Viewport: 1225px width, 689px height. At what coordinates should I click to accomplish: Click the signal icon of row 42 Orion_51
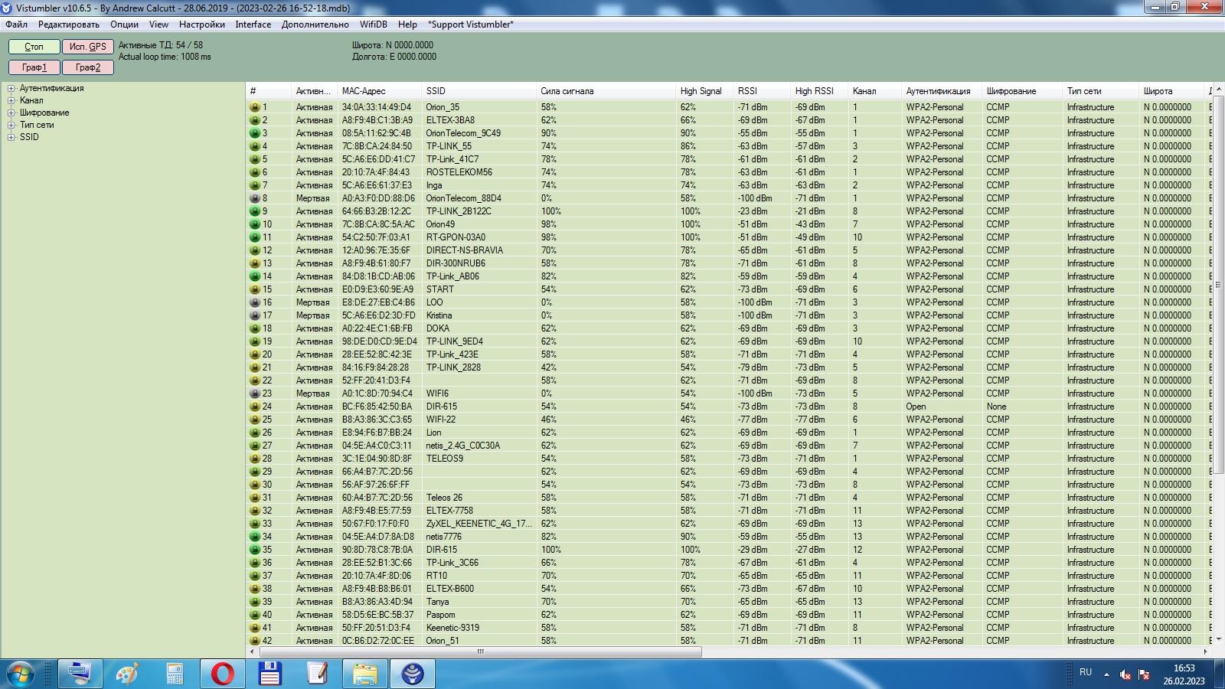pyautogui.click(x=255, y=641)
